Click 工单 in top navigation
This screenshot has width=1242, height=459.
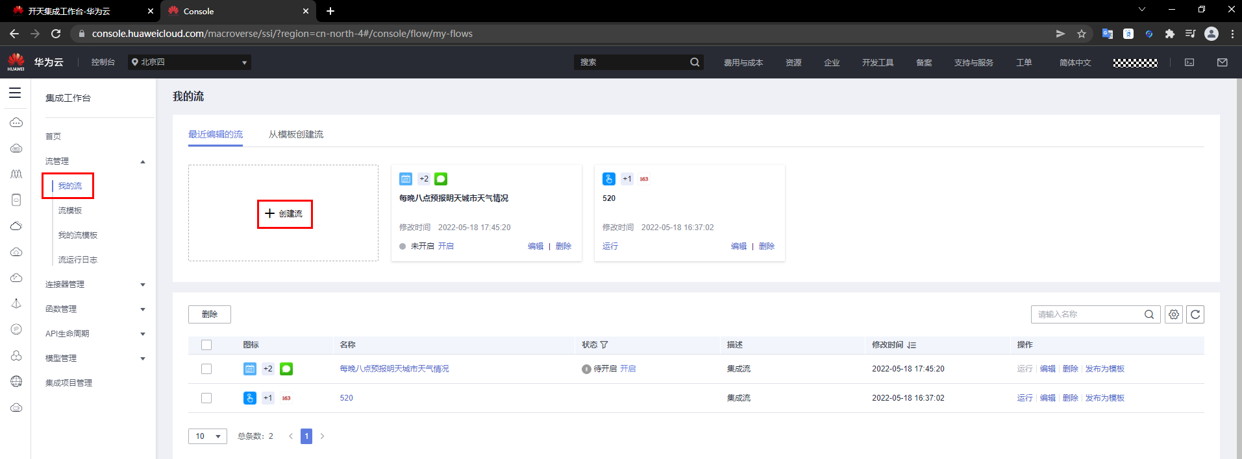coord(1024,63)
